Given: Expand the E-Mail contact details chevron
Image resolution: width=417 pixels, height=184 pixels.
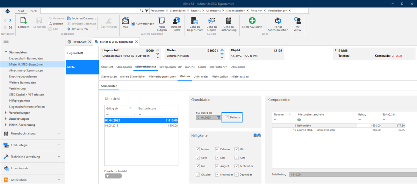Looking at the screenshot, I should pos(335,50).
